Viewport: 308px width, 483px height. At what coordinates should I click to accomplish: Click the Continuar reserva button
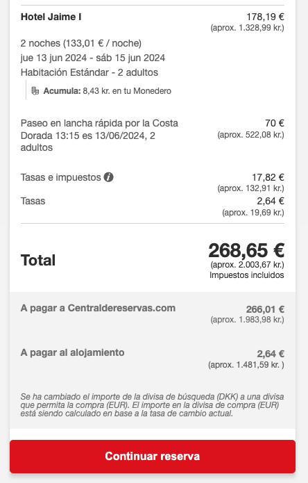153,457
